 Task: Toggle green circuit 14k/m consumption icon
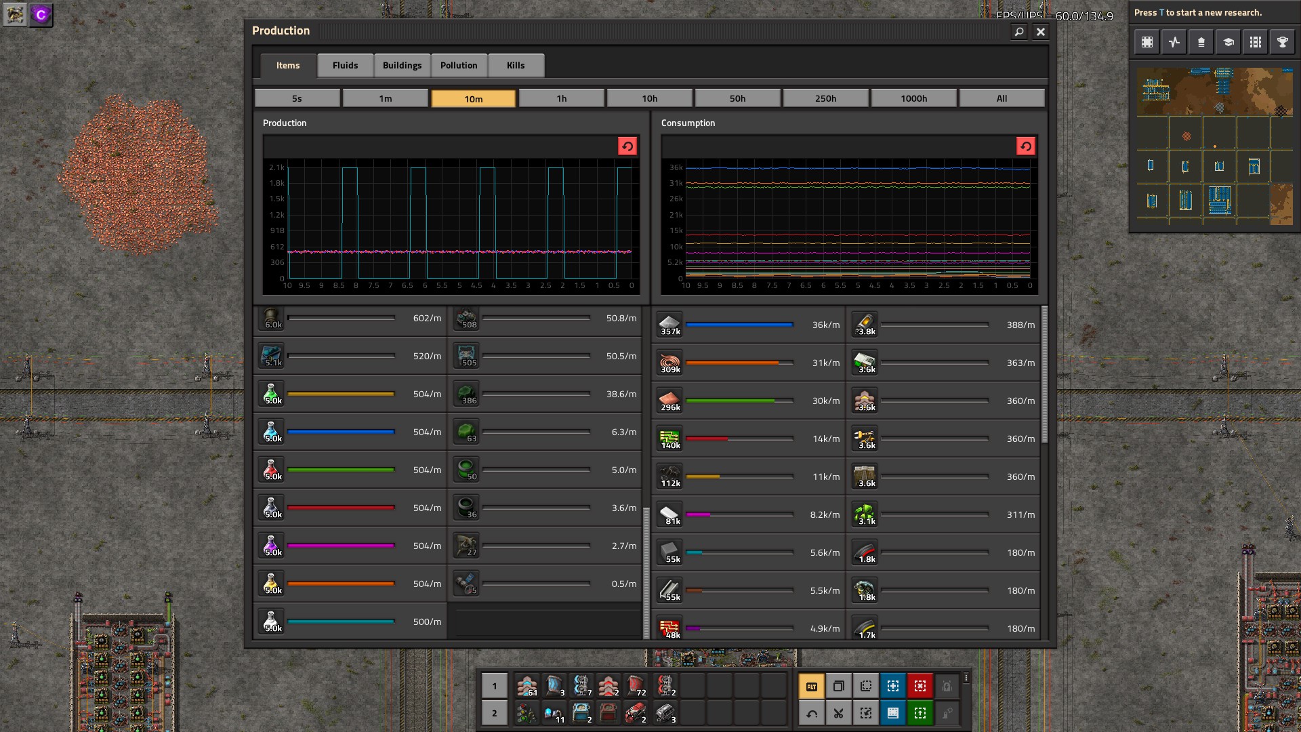669,439
